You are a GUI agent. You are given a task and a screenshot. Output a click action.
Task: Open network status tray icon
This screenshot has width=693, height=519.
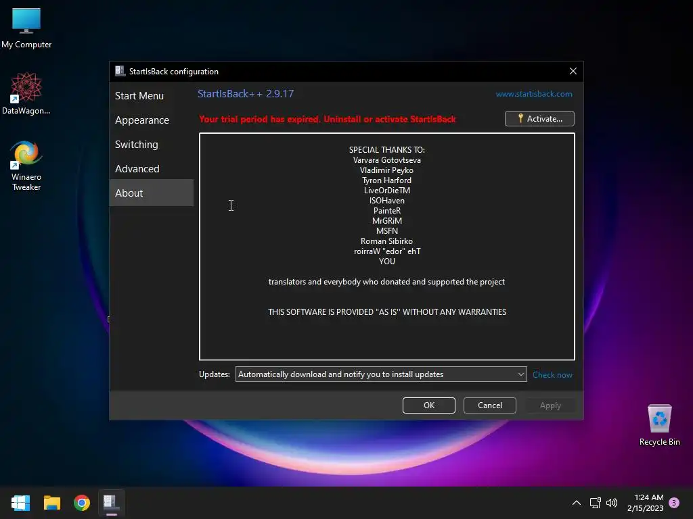click(595, 503)
